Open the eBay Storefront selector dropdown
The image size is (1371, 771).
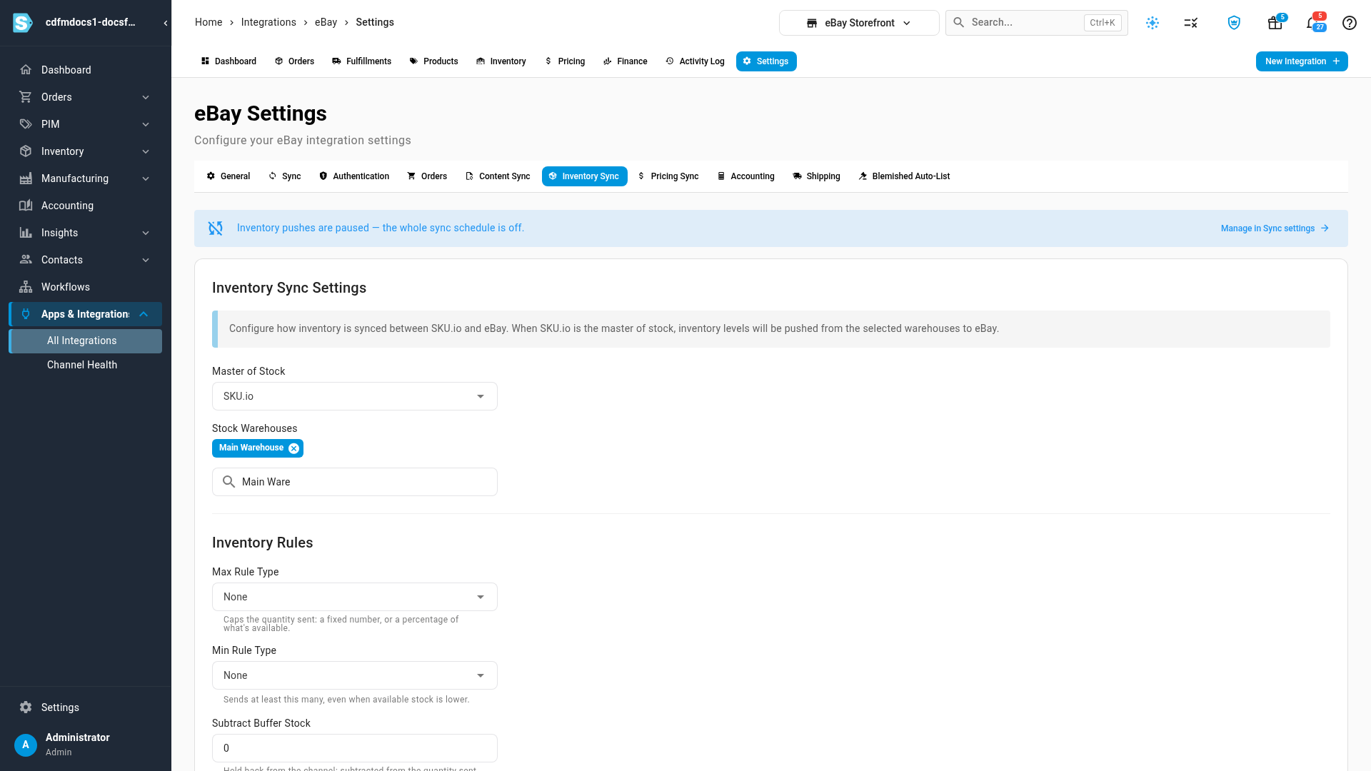tap(859, 23)
